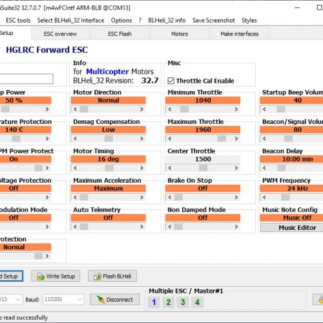Screen dimensions: 323x323
Task: Switch to ESC overview tab
Action: (x=60, y=34)
